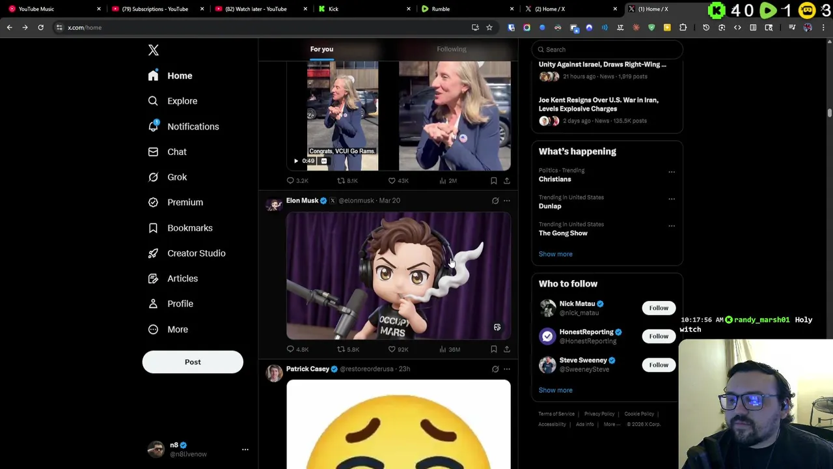Open Grok actions on Elon Musk's post

pyautogui.click(x=495, y=201)
